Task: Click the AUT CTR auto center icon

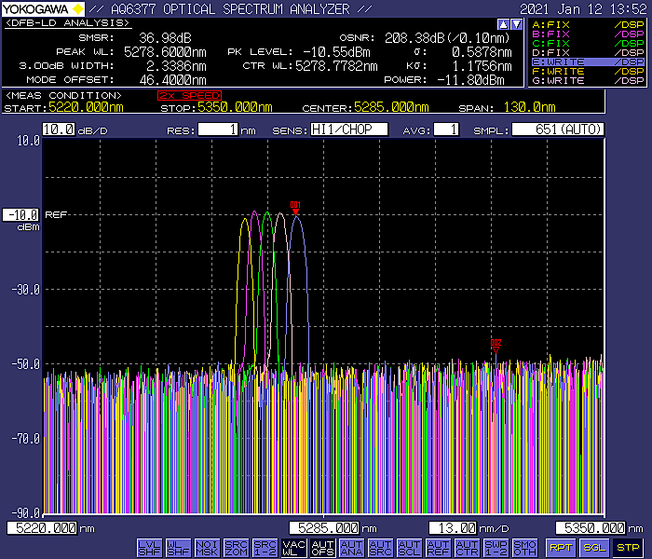Action: (x=467, y=547)
